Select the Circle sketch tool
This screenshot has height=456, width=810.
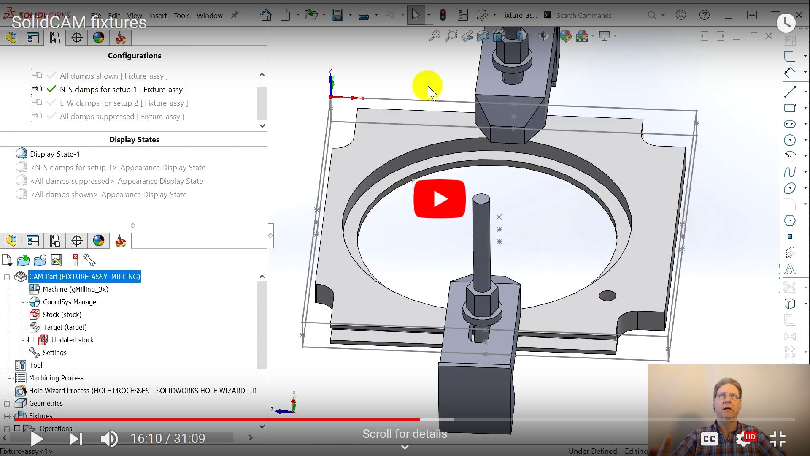point(790,140)
